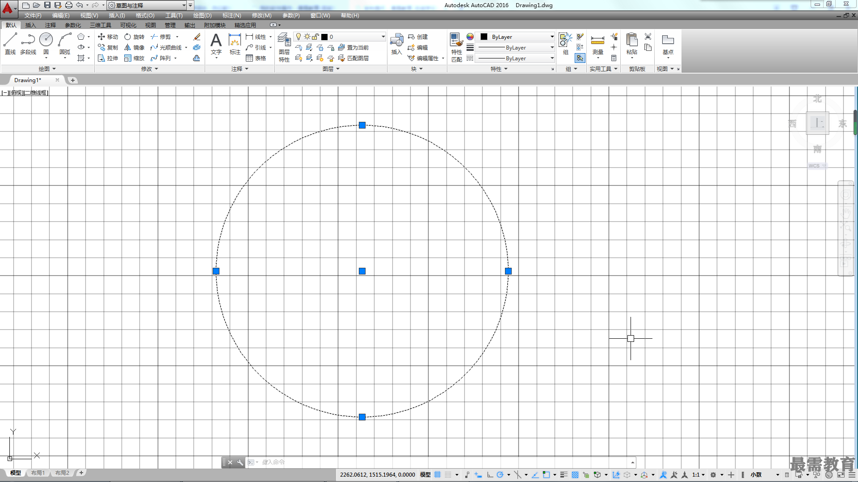Toggle polar tracking in status bar

click(x=500, y=475)
